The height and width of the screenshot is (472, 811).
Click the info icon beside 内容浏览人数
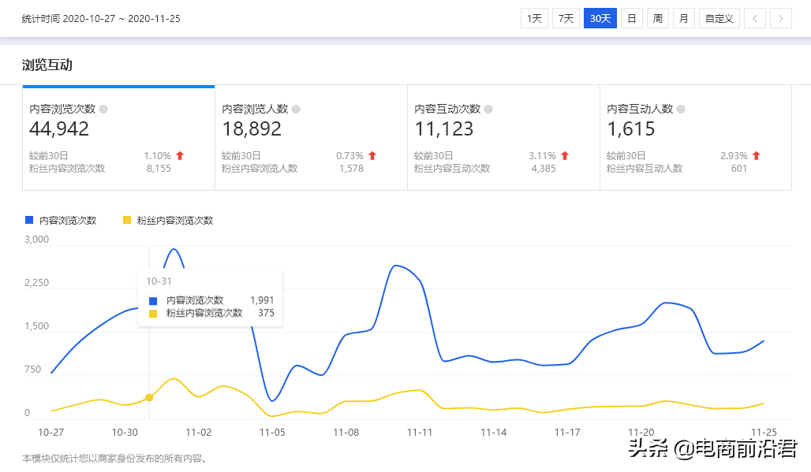(294, 108)
